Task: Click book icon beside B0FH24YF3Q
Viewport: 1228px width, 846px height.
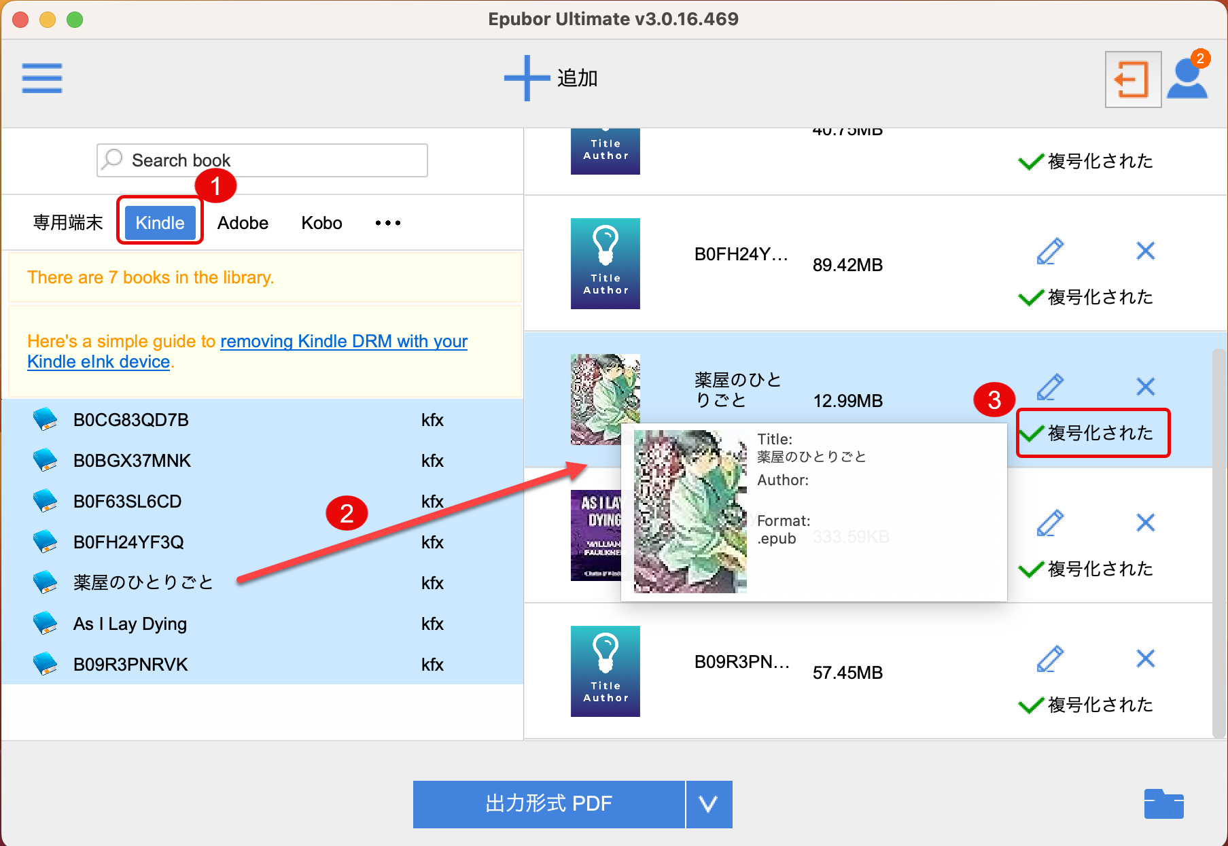Action: point(46,542)
